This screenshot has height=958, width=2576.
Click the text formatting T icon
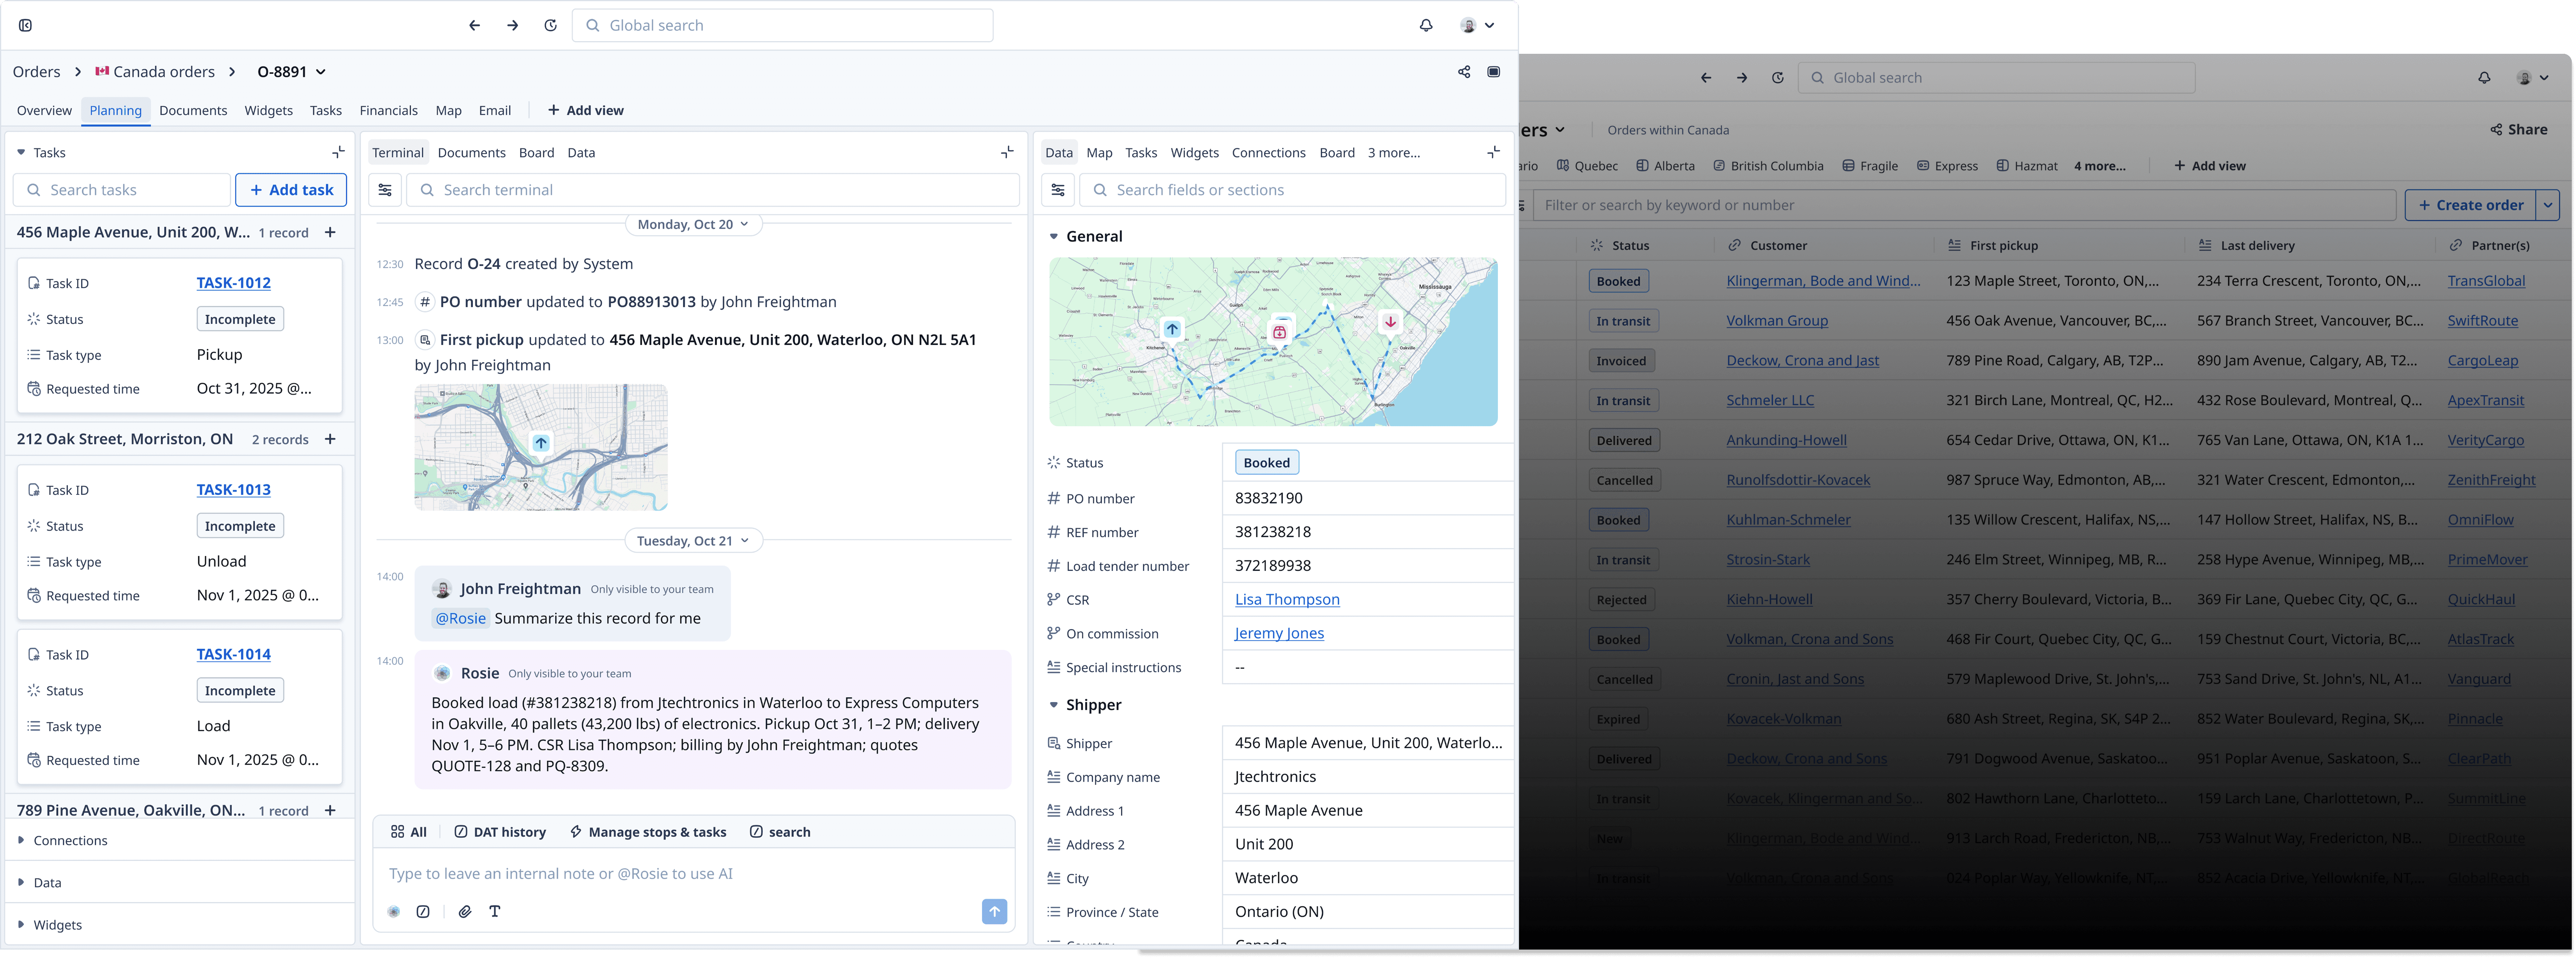(x=495, y=911)
